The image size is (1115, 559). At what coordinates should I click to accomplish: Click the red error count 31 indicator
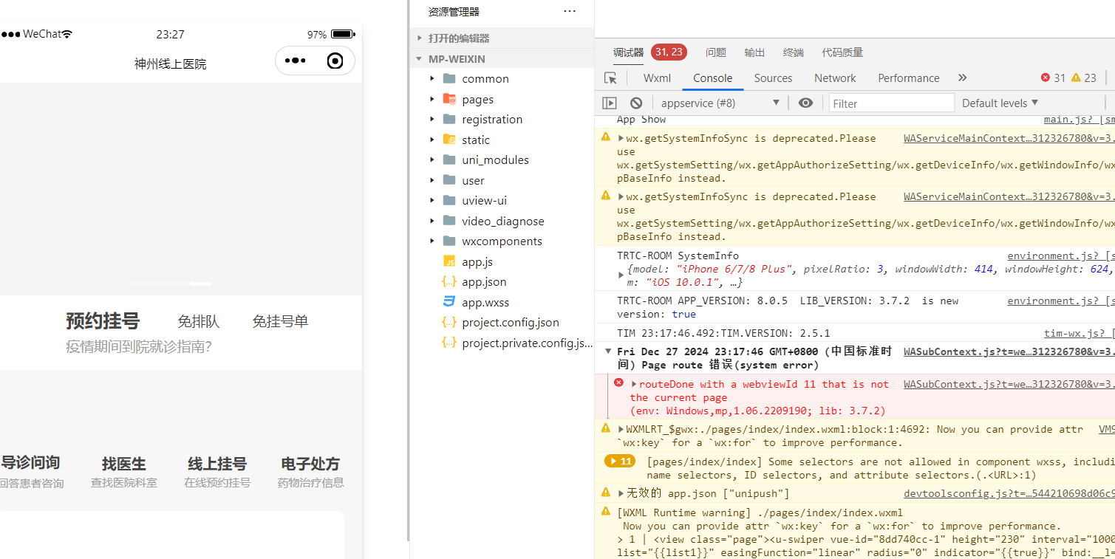coord(1053,78)
